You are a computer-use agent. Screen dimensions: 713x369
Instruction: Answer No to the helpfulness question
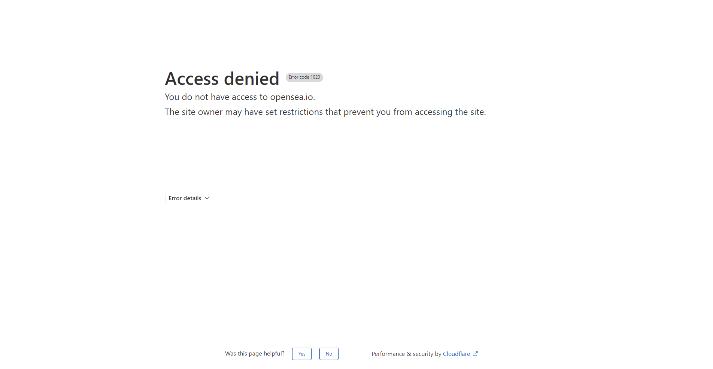point(328,354)
